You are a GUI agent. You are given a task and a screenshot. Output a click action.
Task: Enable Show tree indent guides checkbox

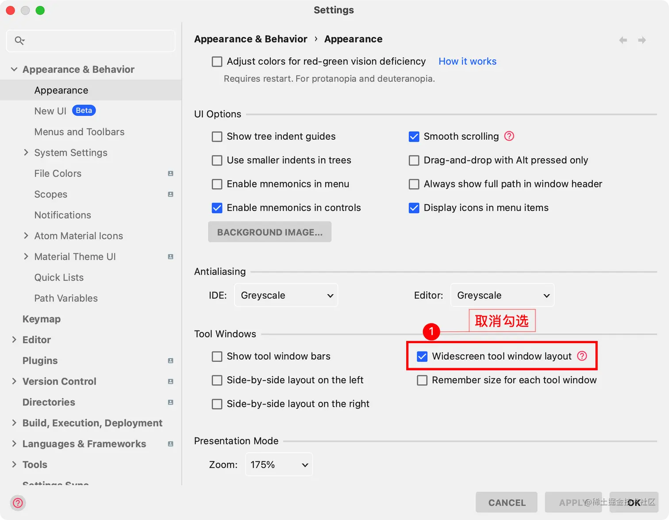[217, 137]
